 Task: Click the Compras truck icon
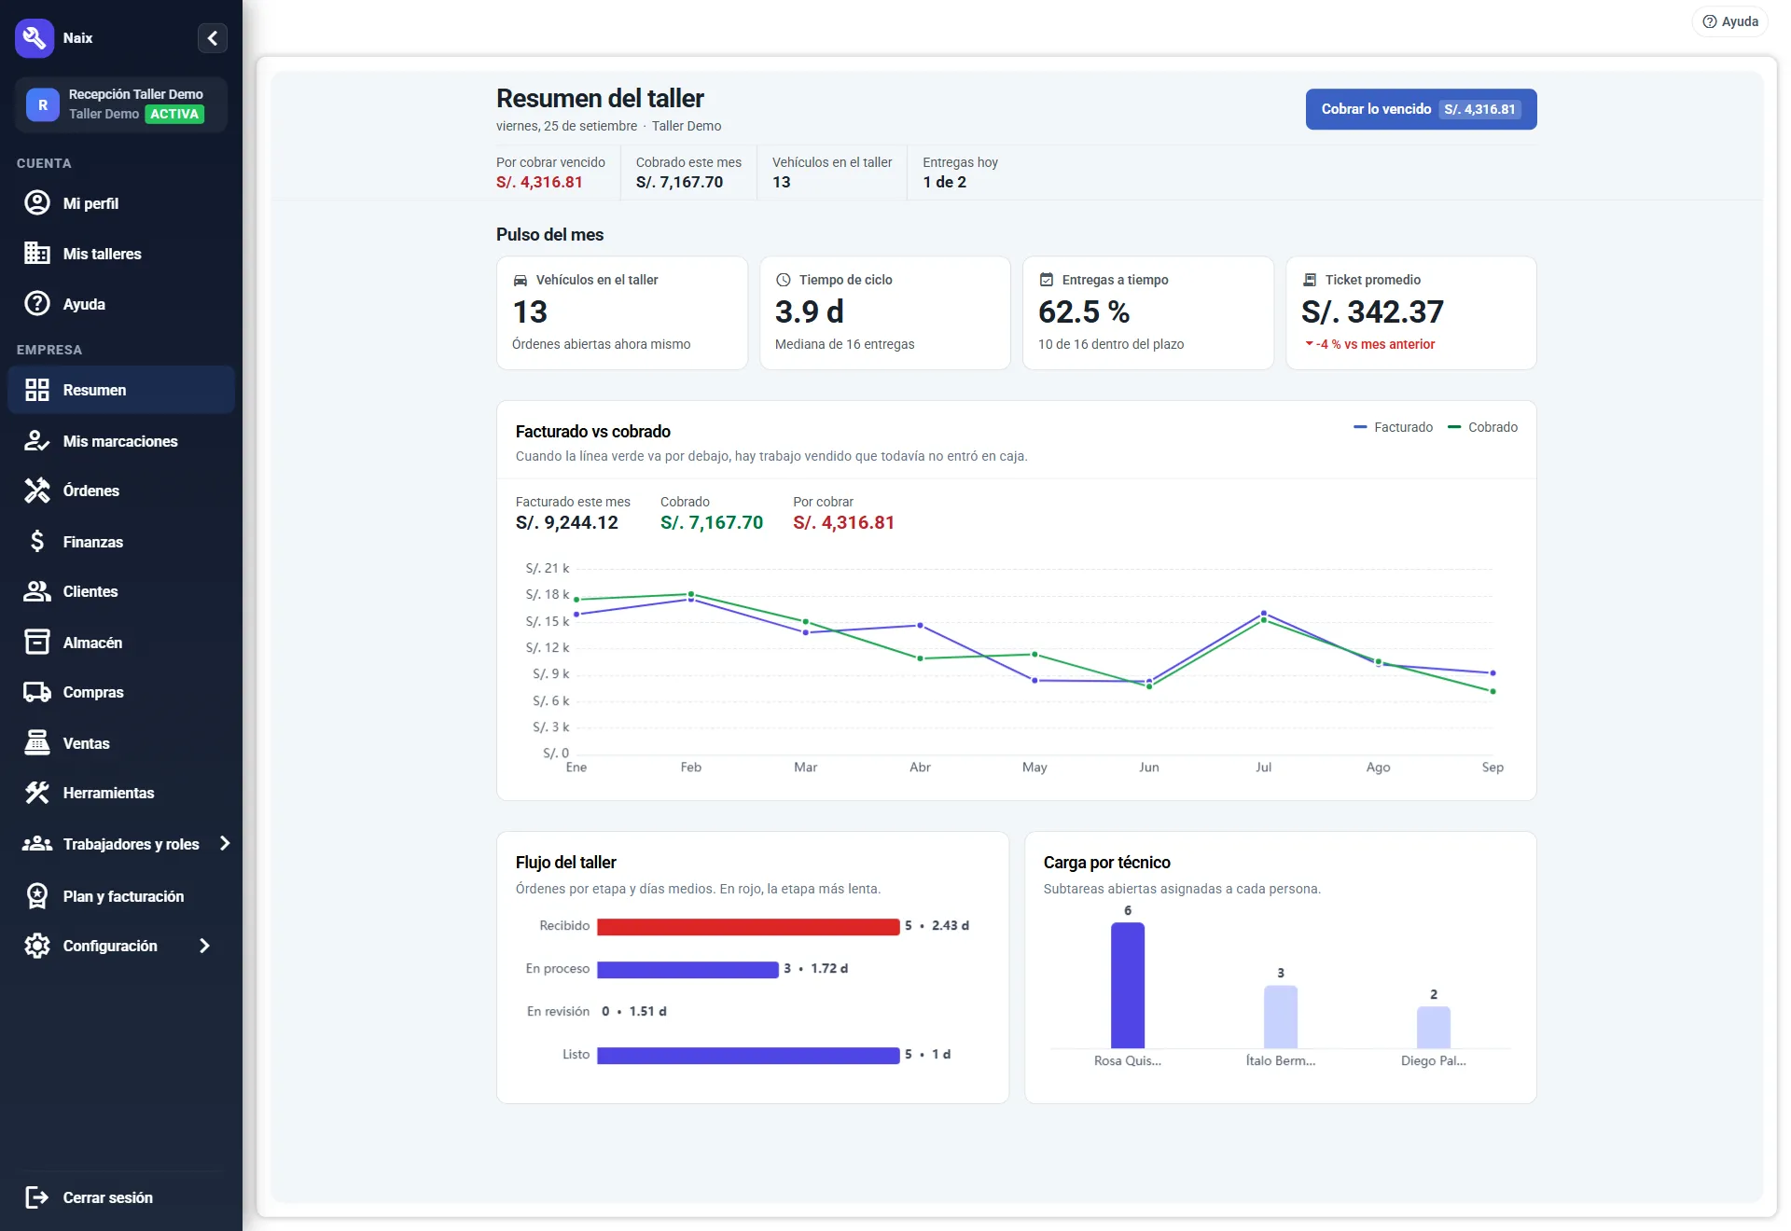(37, 692)
